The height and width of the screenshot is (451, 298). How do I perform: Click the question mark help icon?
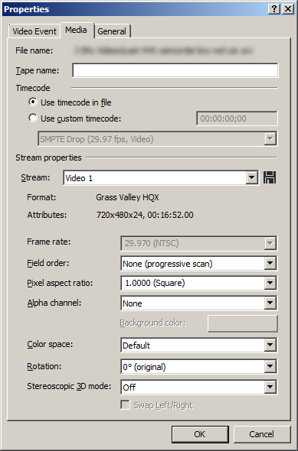pos(273,9)
